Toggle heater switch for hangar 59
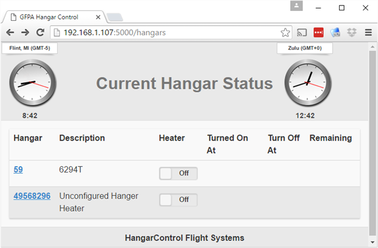 [179, 173]
